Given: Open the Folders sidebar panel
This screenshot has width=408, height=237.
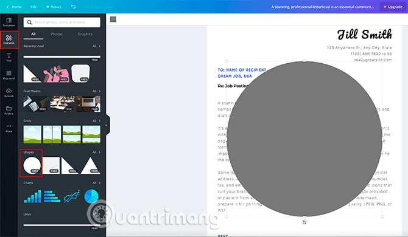Looking at the screenshot, I should click(x=9, y=111).
